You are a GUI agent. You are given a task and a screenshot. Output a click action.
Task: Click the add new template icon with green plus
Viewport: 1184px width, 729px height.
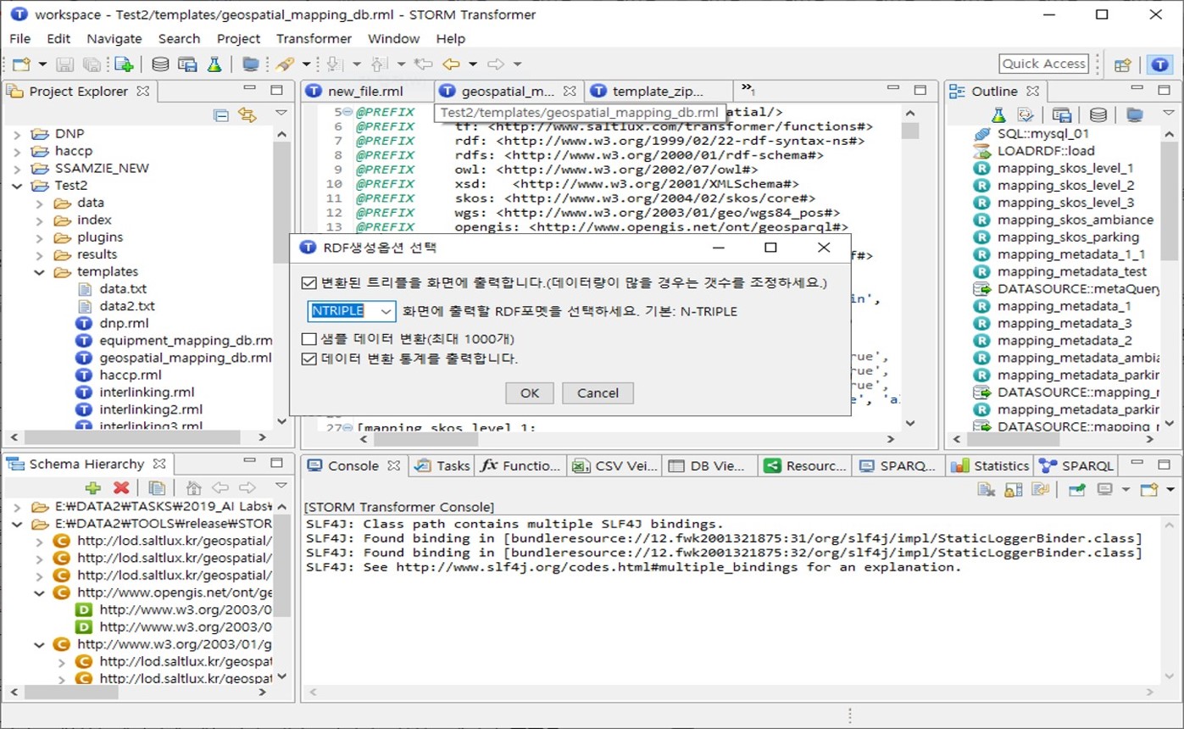(x=124, y=64)
